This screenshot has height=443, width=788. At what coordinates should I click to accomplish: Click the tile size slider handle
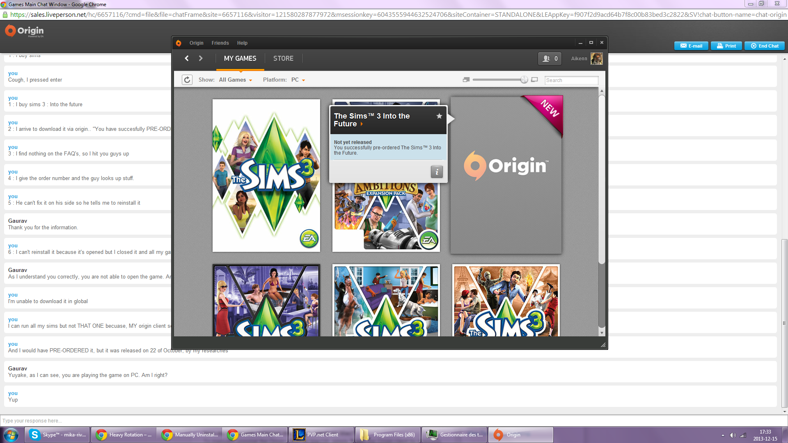[x=524, y=80]
